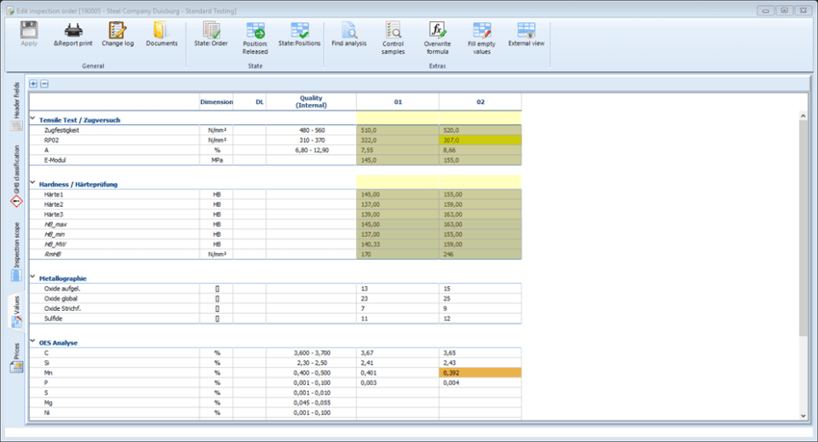The width and height of the screenshot is (818, 442).
Task: Select Härte2 value 137,00 in sample 01
Action: coord(398,204)
